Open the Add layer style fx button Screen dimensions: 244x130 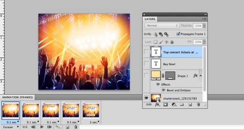tap(157, 105)
